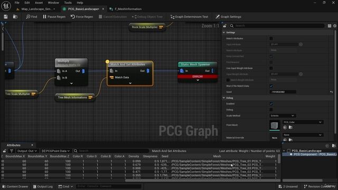Switch to the F_MeshInformation tab
Image resolution: width=338 pixels, height=190 pixels.
pyautogui.click(x=128, y=9)
